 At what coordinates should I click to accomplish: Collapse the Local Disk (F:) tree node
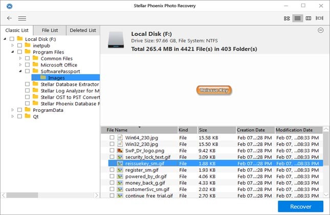(x=5, y=39)
